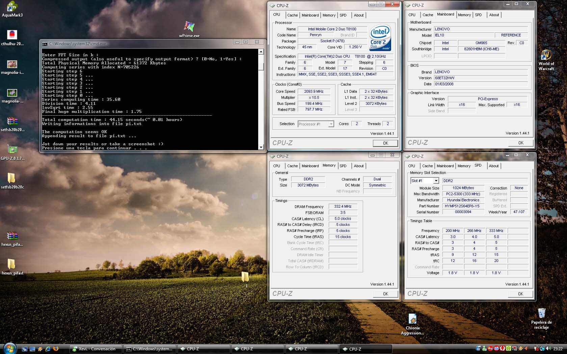The image size is (567, 354).
Task: Click the cmd.exe window title bar icon
Action: pos(45,44)
